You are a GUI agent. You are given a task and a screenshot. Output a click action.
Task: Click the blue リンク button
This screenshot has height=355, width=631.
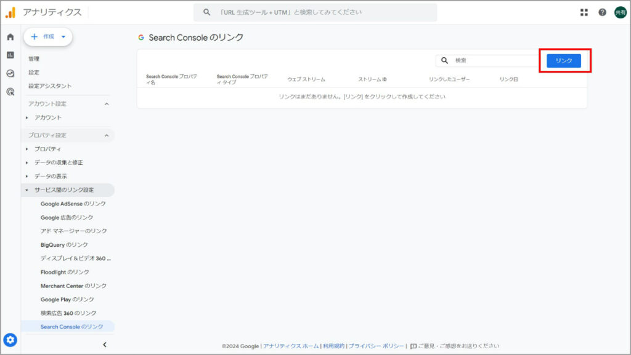[563, 61]
